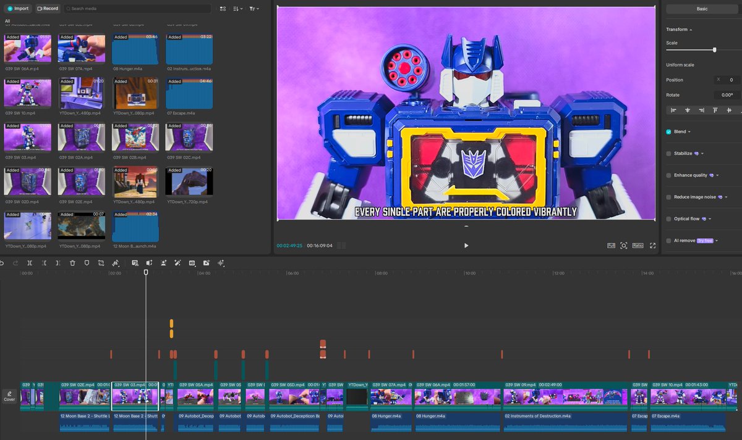Align clip to vertical center
Image resolution: width=742 pixels, height=440 pixels.
pos(730,110)
